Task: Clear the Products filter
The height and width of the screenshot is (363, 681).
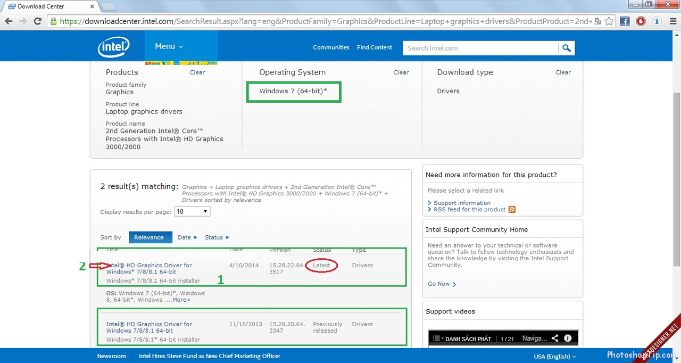Action: (x=197, y=72)
